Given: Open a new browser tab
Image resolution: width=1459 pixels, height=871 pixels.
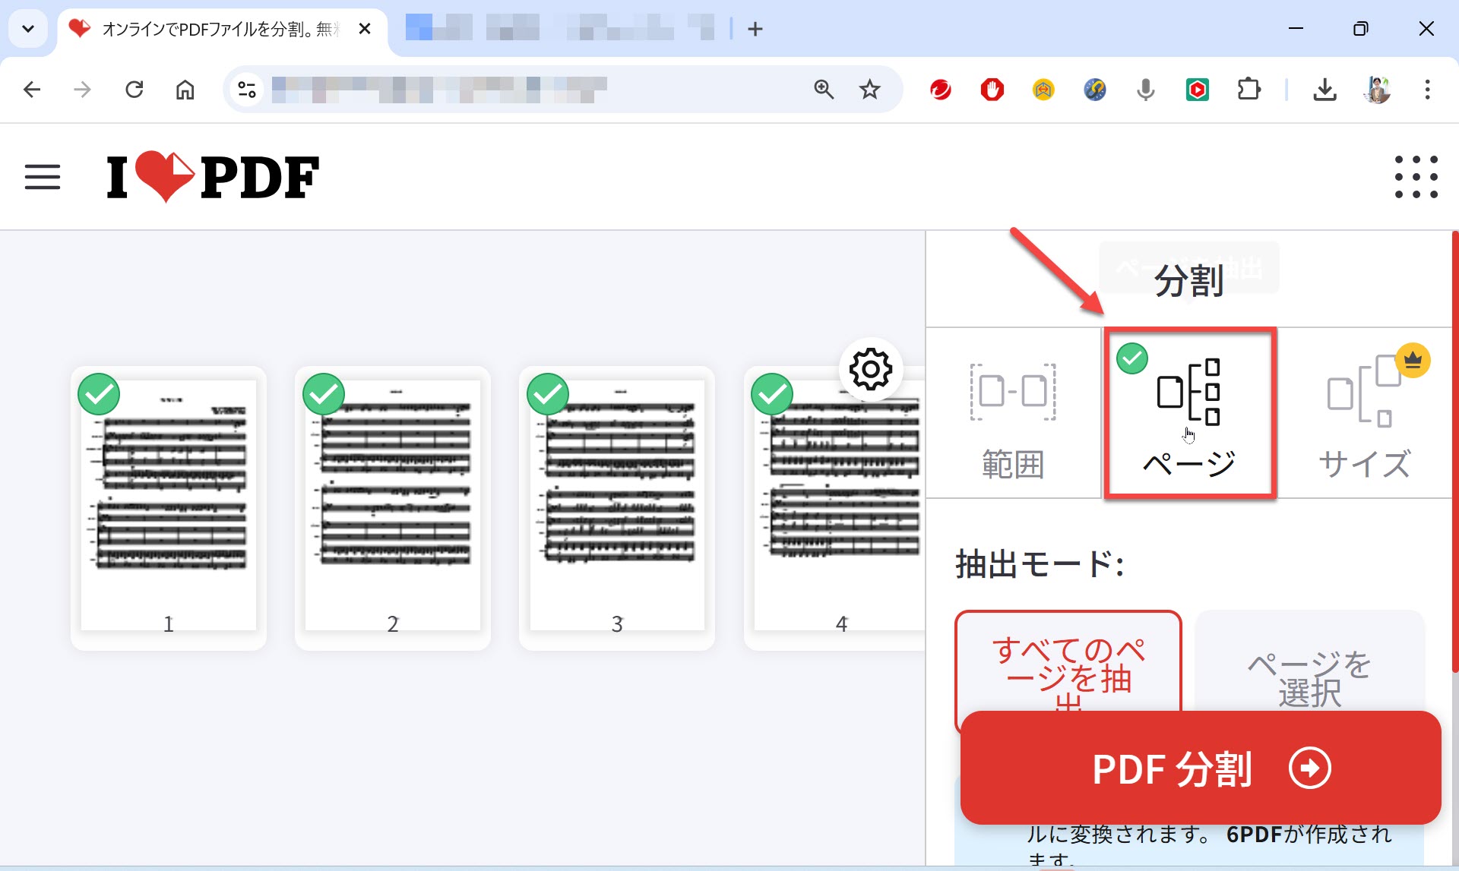Looking at the screenshot, I should click(x=755, y=29).
